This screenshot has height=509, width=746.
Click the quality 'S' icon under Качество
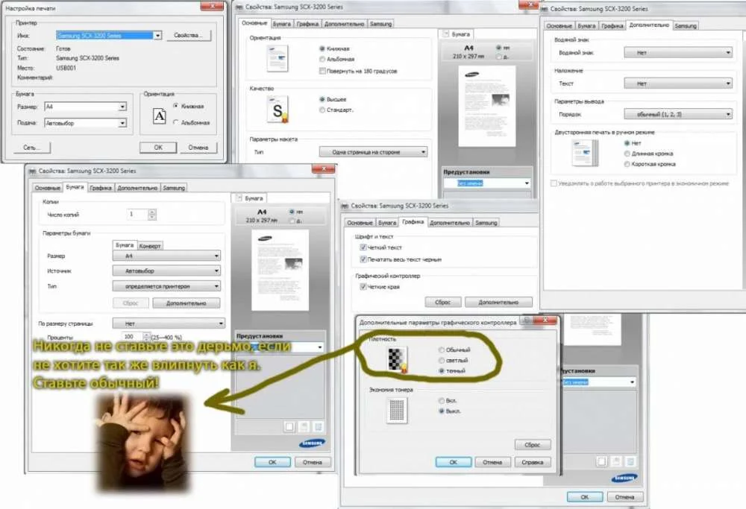278,110
